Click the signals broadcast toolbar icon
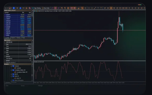This screenshot has height=95, width=152. (x=23, y=8)
